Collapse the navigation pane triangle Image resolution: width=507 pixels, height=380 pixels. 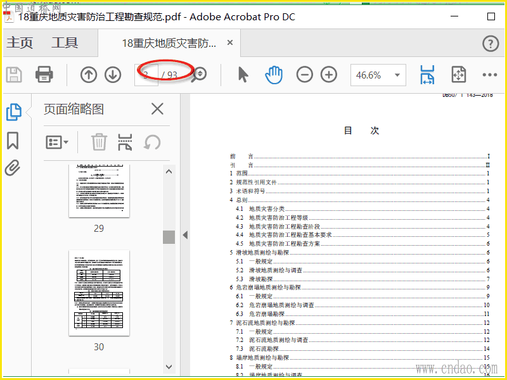[185, 235]
